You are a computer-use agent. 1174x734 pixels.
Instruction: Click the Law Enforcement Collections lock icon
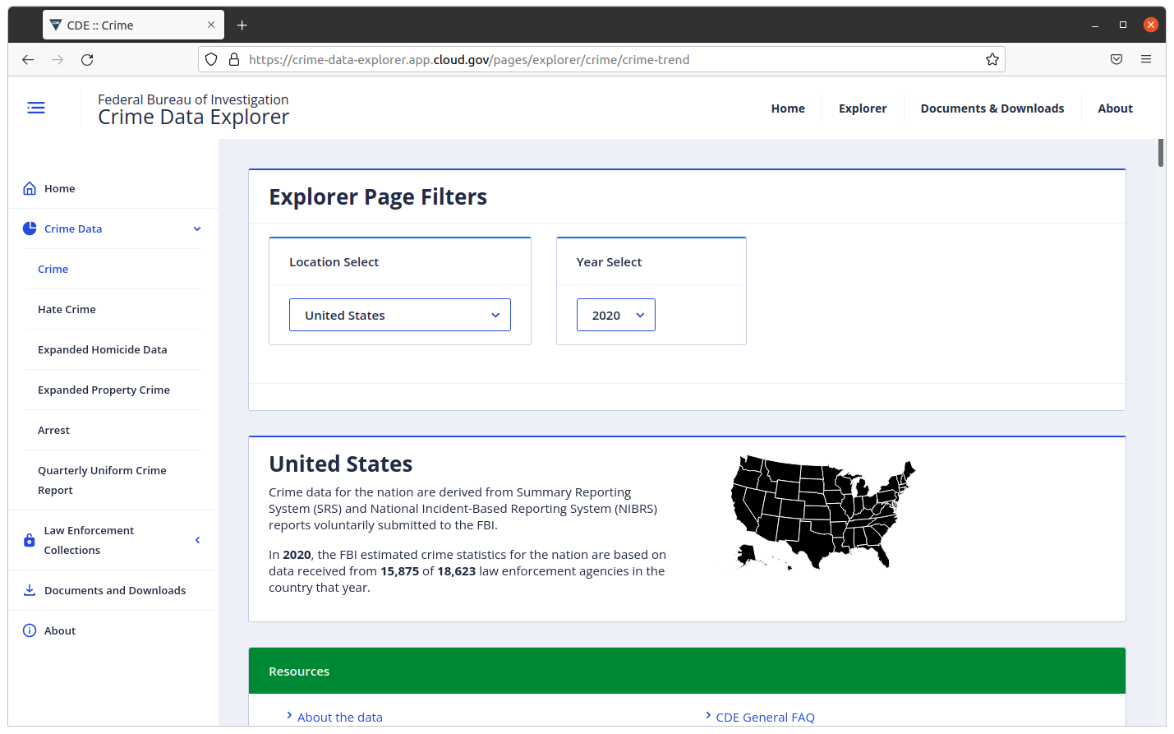point(30,540)
